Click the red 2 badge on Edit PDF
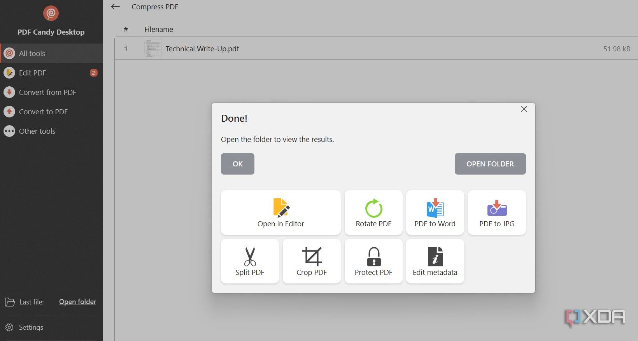 [93, 73]
